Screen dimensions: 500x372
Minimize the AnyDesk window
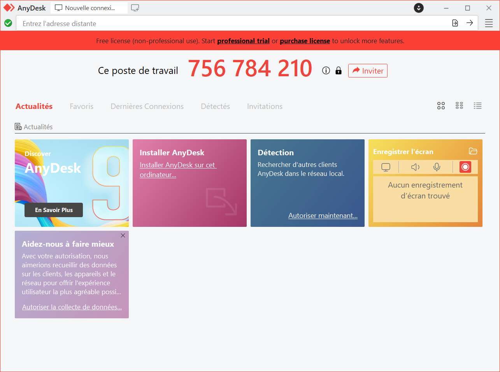pyautogui.click(x=446, y=8)
